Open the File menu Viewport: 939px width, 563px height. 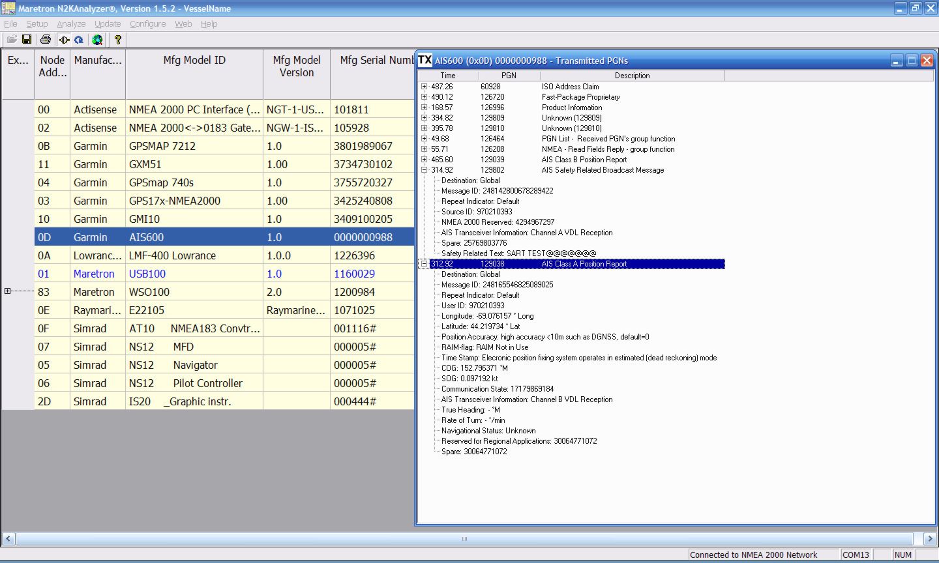pos(10,24)
